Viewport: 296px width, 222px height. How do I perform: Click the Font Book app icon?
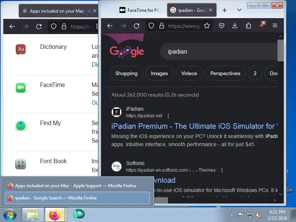pyautogui.click(x=21, y=164)
